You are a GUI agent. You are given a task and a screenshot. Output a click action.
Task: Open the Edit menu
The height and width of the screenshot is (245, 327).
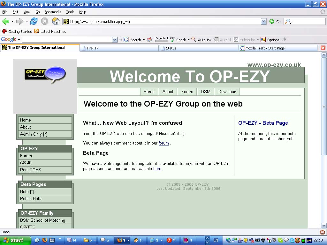15,12
